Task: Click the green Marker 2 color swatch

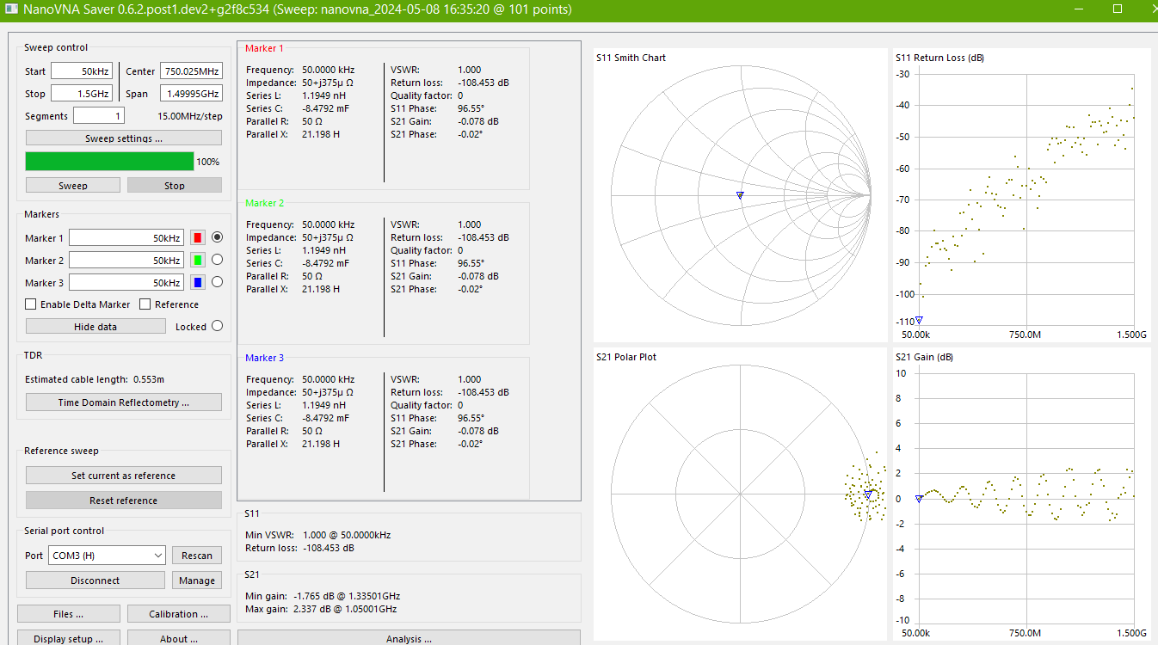Action: point(197,260)
